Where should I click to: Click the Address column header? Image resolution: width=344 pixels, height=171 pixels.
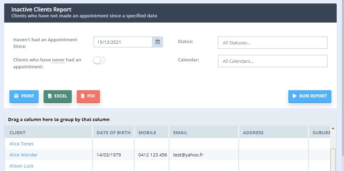tap(253, 132)
